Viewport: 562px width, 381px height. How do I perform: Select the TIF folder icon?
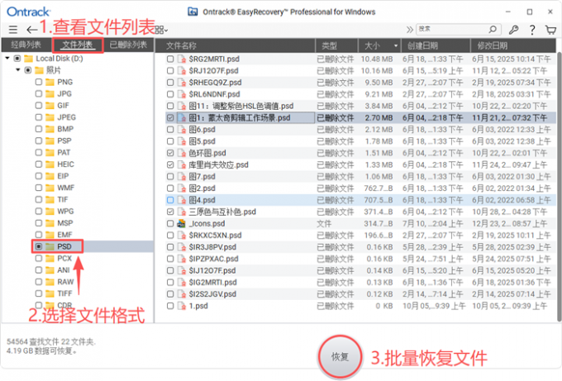tap(50, 200)
